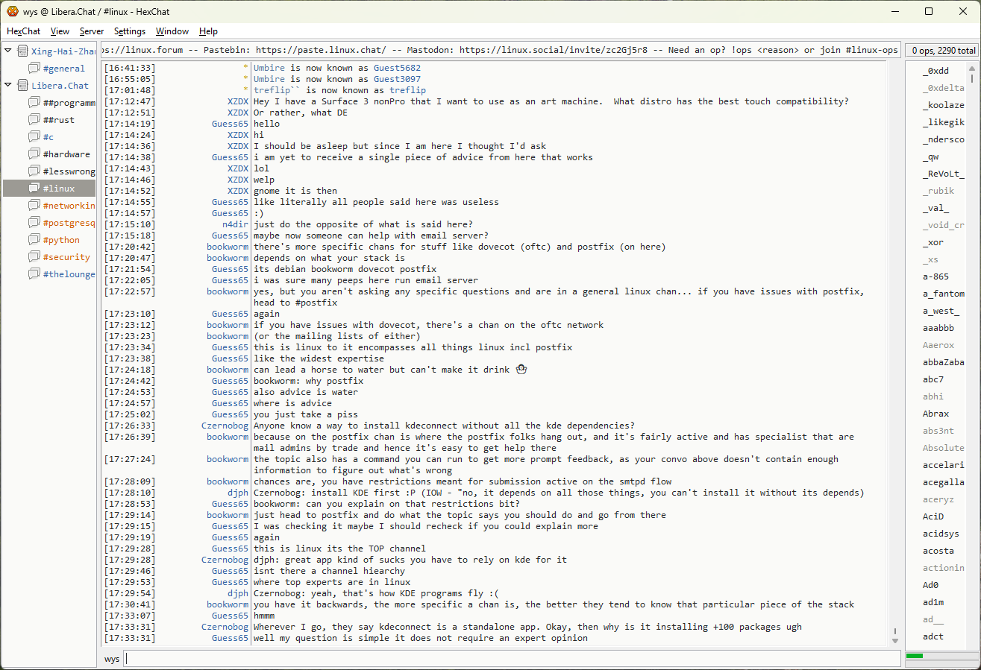Image resolution: width=981 pixels, height=670 pixels.
Task: Switch to the #postgresql channel
Action: [68, 223]
